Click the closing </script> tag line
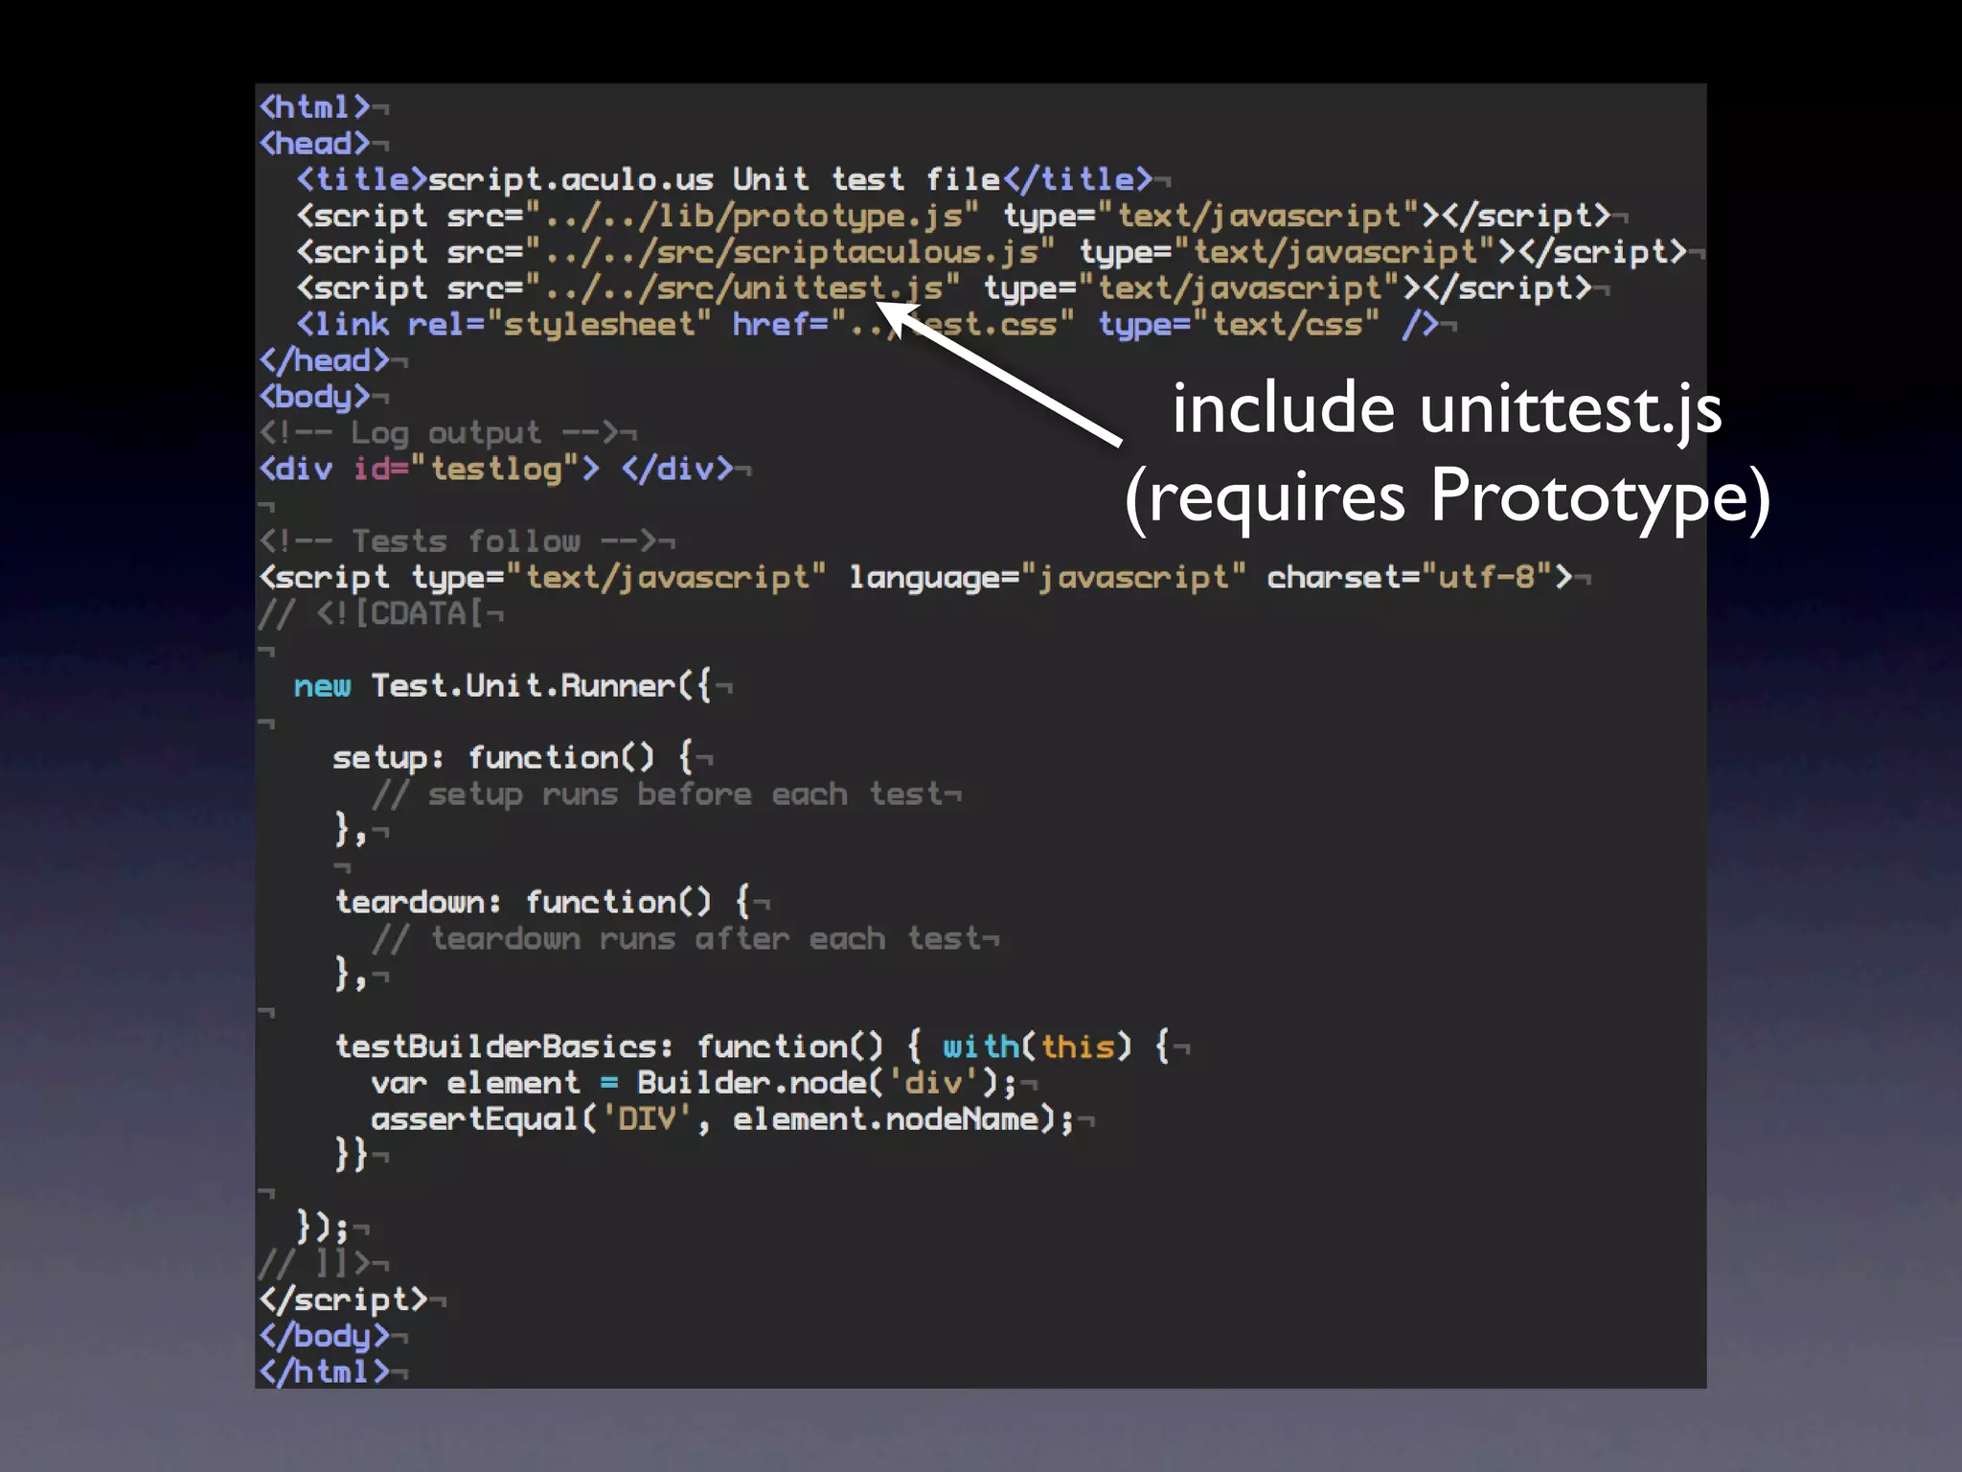This screenshot has height=1472, width=1962. coord(343,1299)
